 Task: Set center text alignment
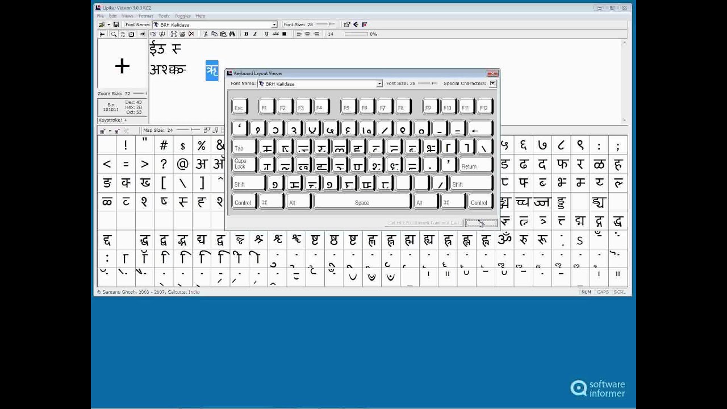[307, 34]
